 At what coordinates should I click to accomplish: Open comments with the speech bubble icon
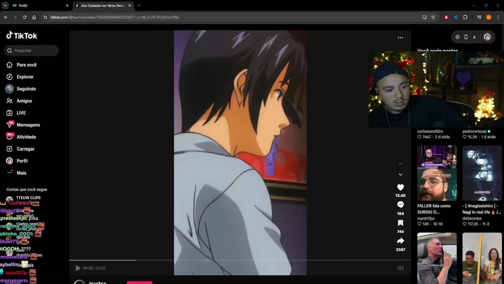400,205
